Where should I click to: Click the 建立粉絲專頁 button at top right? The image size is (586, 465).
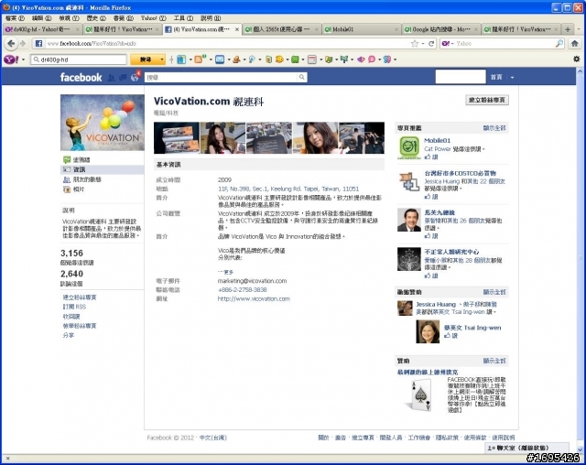(x=486, y=100)
